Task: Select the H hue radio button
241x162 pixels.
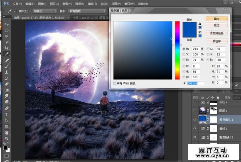Action: (x=184, y=49)
